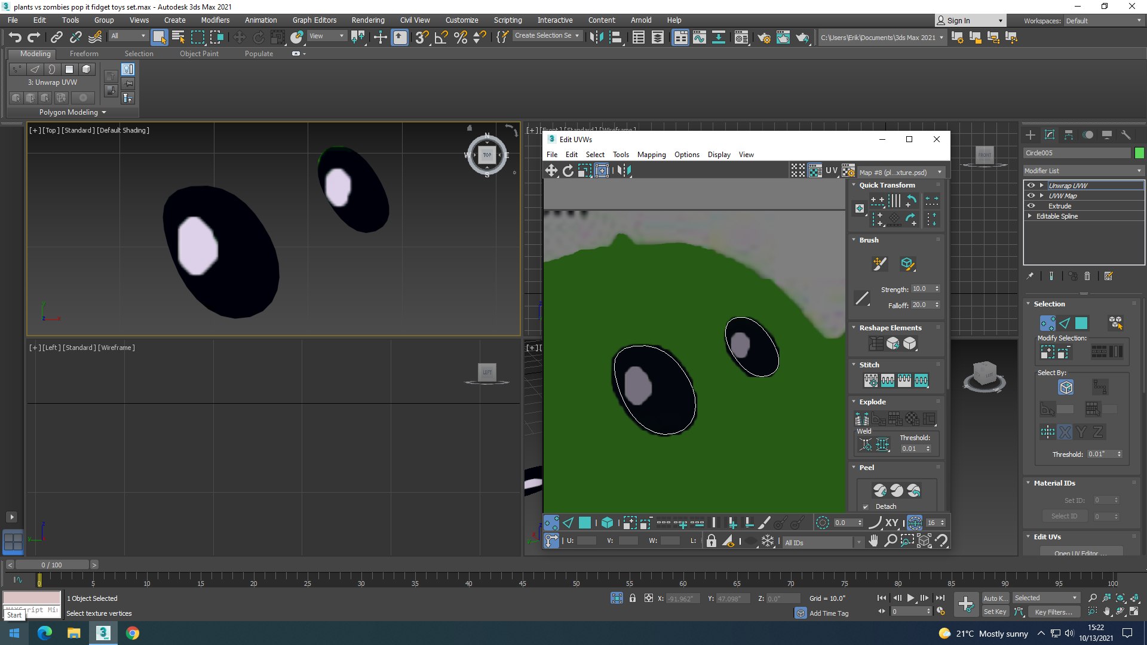Select the polygon sub-object mode in Selection rollout
This screenshot has height=645, width=1147.
coord(1081,323)
